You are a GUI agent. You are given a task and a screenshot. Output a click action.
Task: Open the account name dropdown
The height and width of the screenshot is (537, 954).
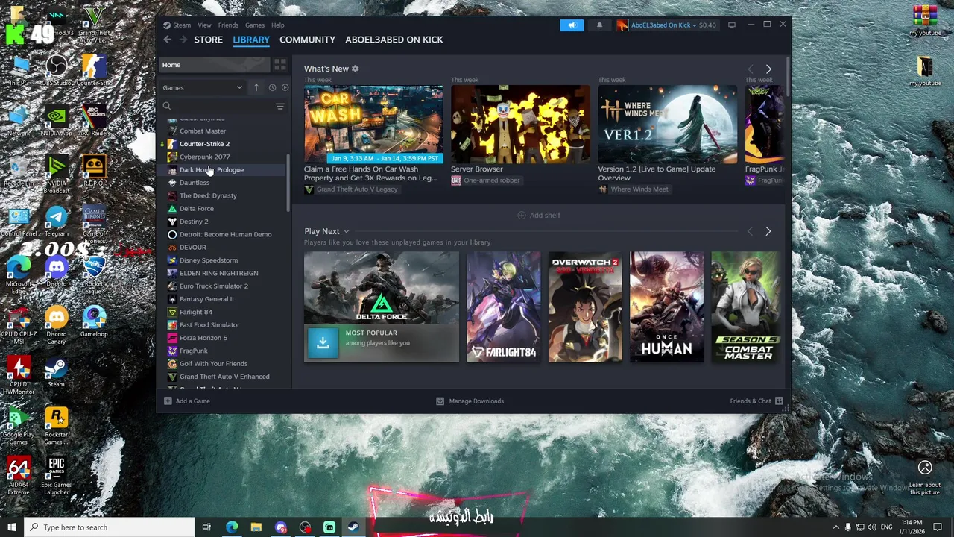(665, 25)
